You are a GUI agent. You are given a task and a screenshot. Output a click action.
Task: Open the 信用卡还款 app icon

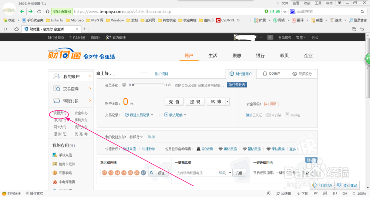click(x=55, y=164)
